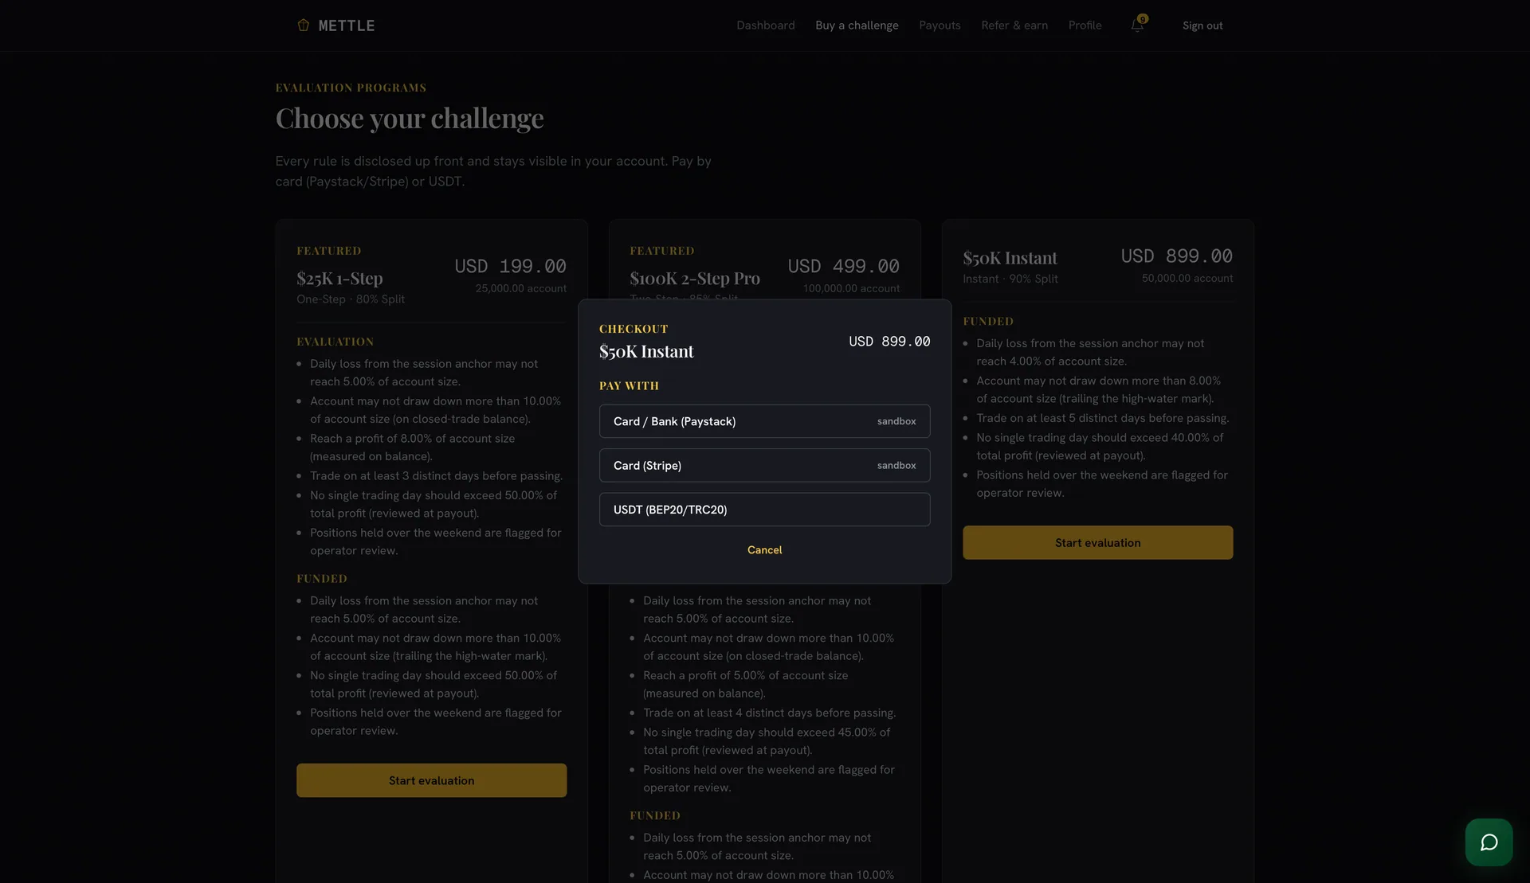The height and width of the screenshot is (883, 1530).
Task: Click 'Trade on at least 5 distinct days' rule
Action: 1102,418
